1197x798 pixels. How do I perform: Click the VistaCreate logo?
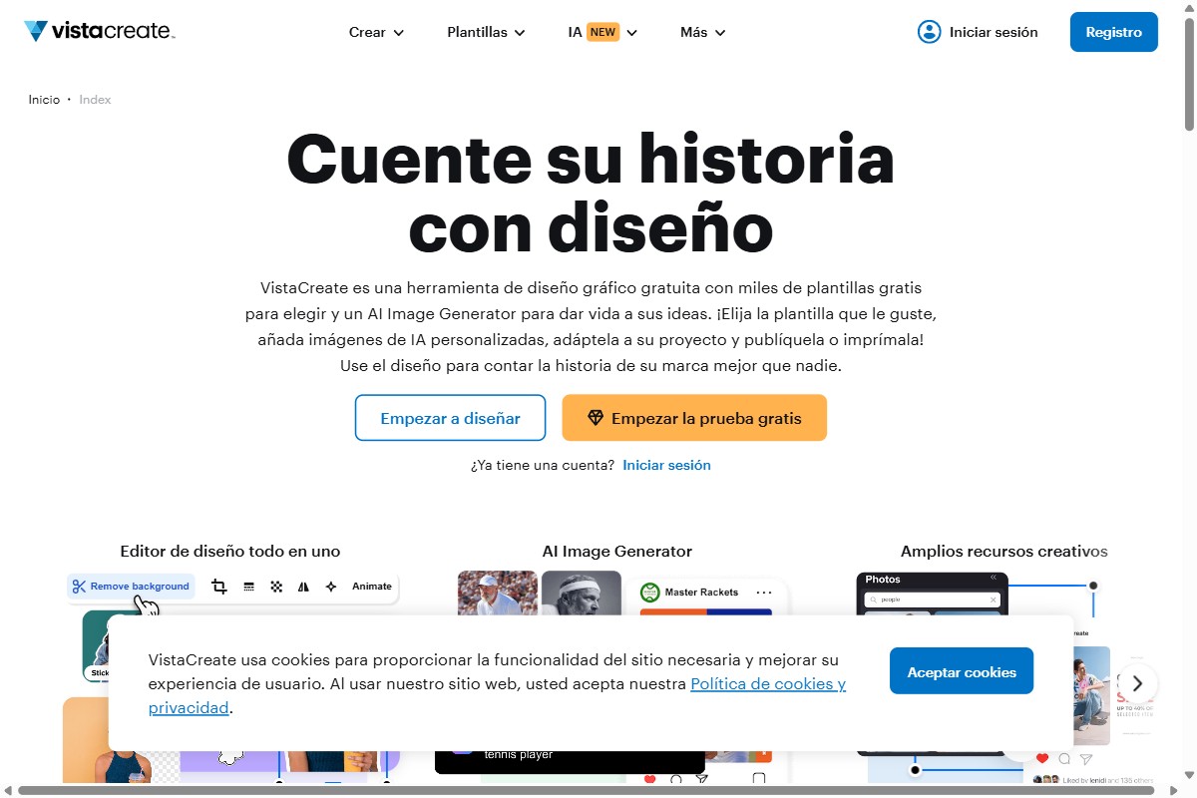[x=100, y=31]
